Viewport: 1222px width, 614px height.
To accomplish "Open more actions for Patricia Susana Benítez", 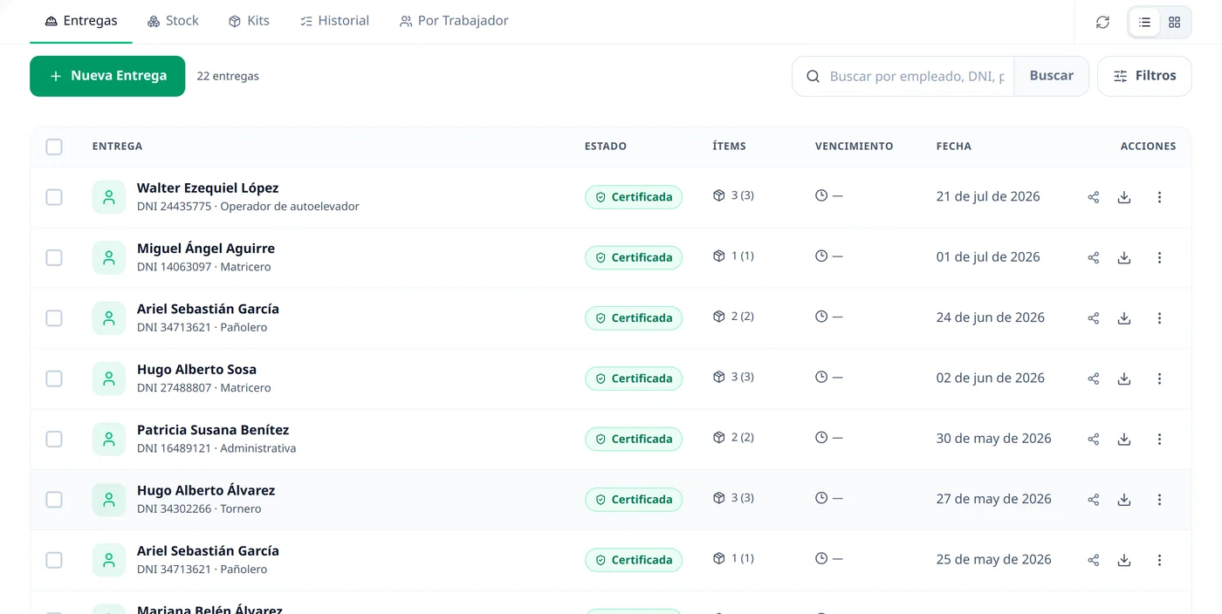I will [1159, 439].
